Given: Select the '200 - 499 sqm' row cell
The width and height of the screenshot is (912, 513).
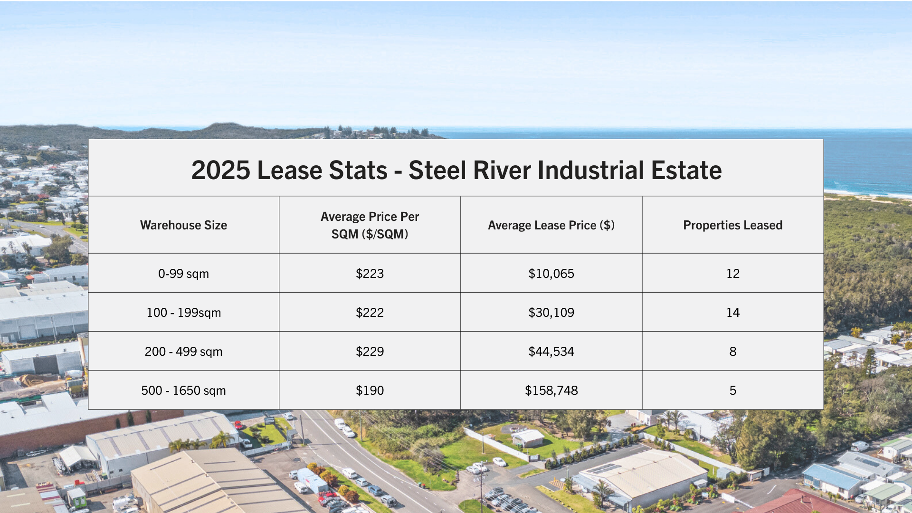Looking at the screenshot, I should [x=183, y=351].
